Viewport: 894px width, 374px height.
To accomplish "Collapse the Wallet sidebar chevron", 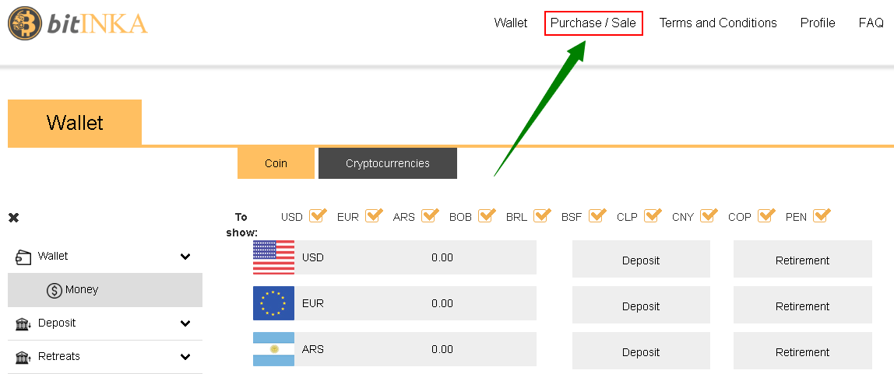I will 185,257.
